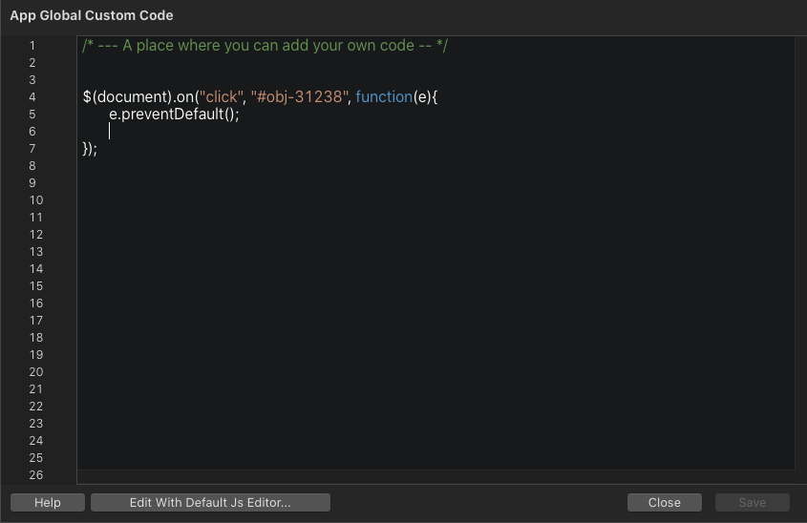Click the closing "});" on line 7
The width and height of the screenshot is (807, 523).
coord(91,149)
